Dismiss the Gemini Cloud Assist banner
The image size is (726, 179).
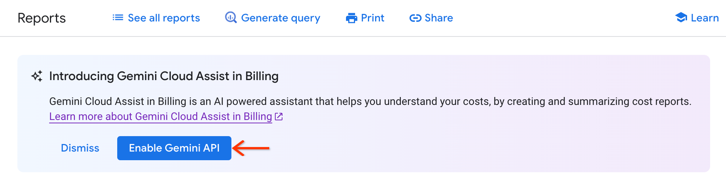(80, 148)
